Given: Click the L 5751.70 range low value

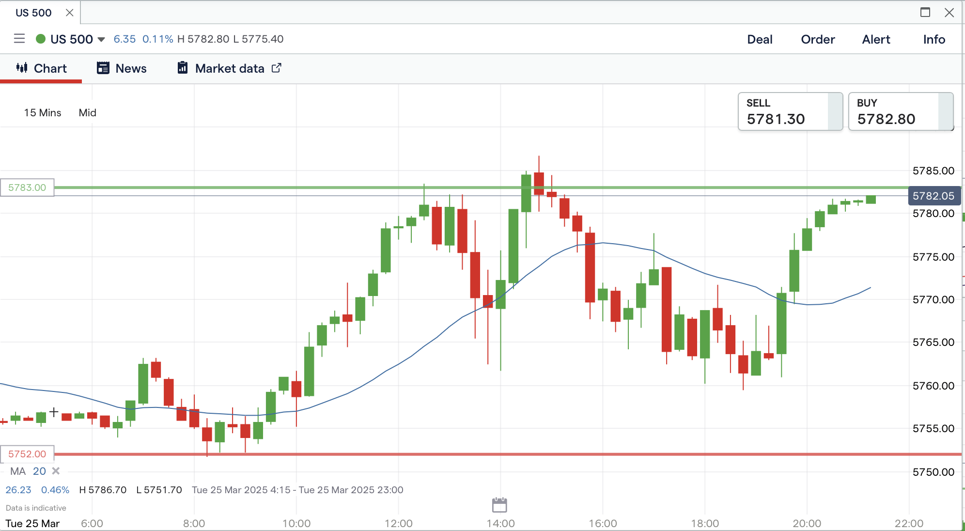Looking at the screenshot, I should (159, 490).
